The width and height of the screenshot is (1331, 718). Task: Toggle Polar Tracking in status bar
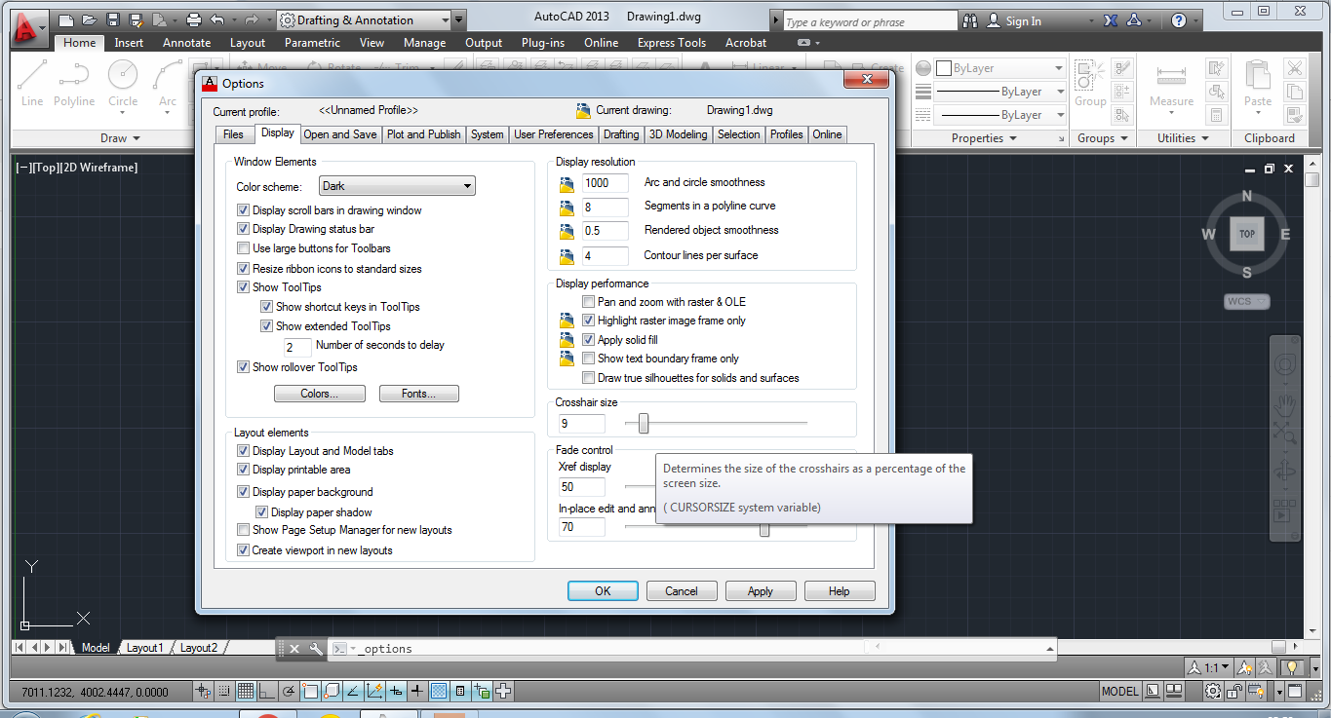coord(289,692)
